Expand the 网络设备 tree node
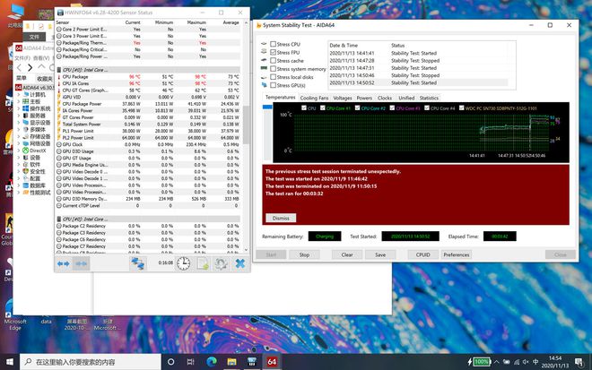Image resolution: width=592 pixels, height=370 pixels. click(x=19, y=143)
